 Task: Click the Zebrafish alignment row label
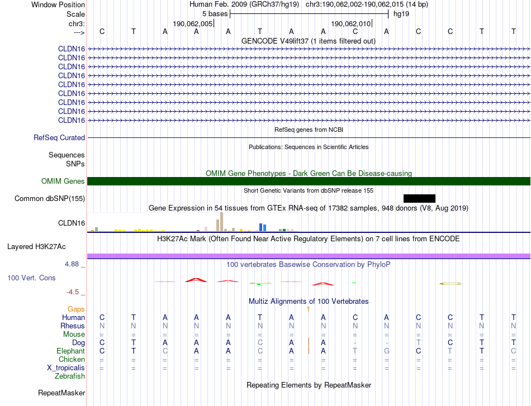coord(70,376)
